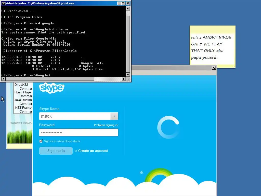Maximize the cmd.exe window
This screenshot has width=261, height=196.
[x=123, y=3]
